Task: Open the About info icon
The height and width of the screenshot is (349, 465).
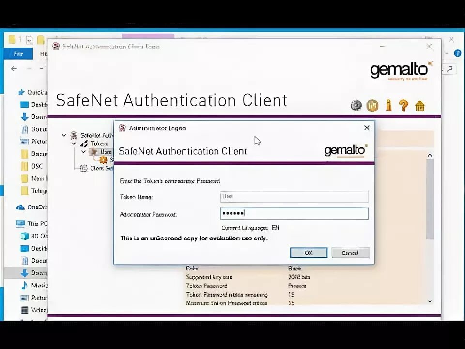Action: [x=388, y=105]
